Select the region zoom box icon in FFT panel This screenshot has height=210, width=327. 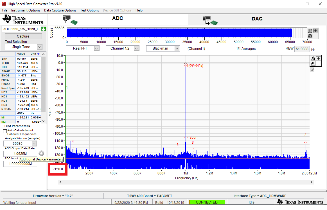tap(312, 69)
